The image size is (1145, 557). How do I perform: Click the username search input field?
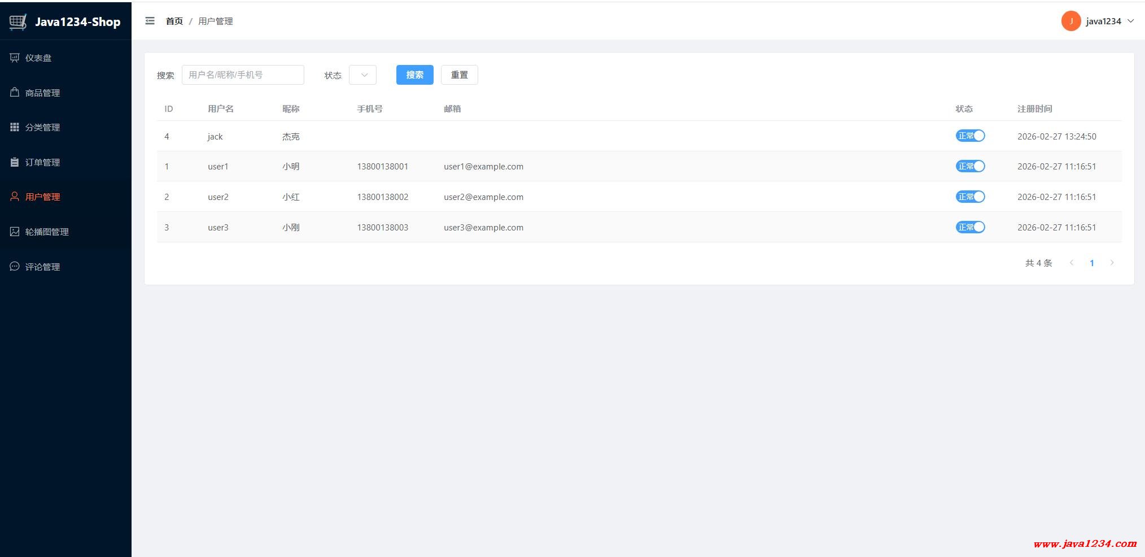click(x=243, y=75)
